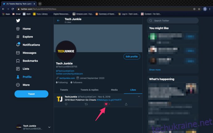Open the is.gd/YhkRTf link in tweet
This screenshot has width=213, height=133.
click(x=115, y=100)
